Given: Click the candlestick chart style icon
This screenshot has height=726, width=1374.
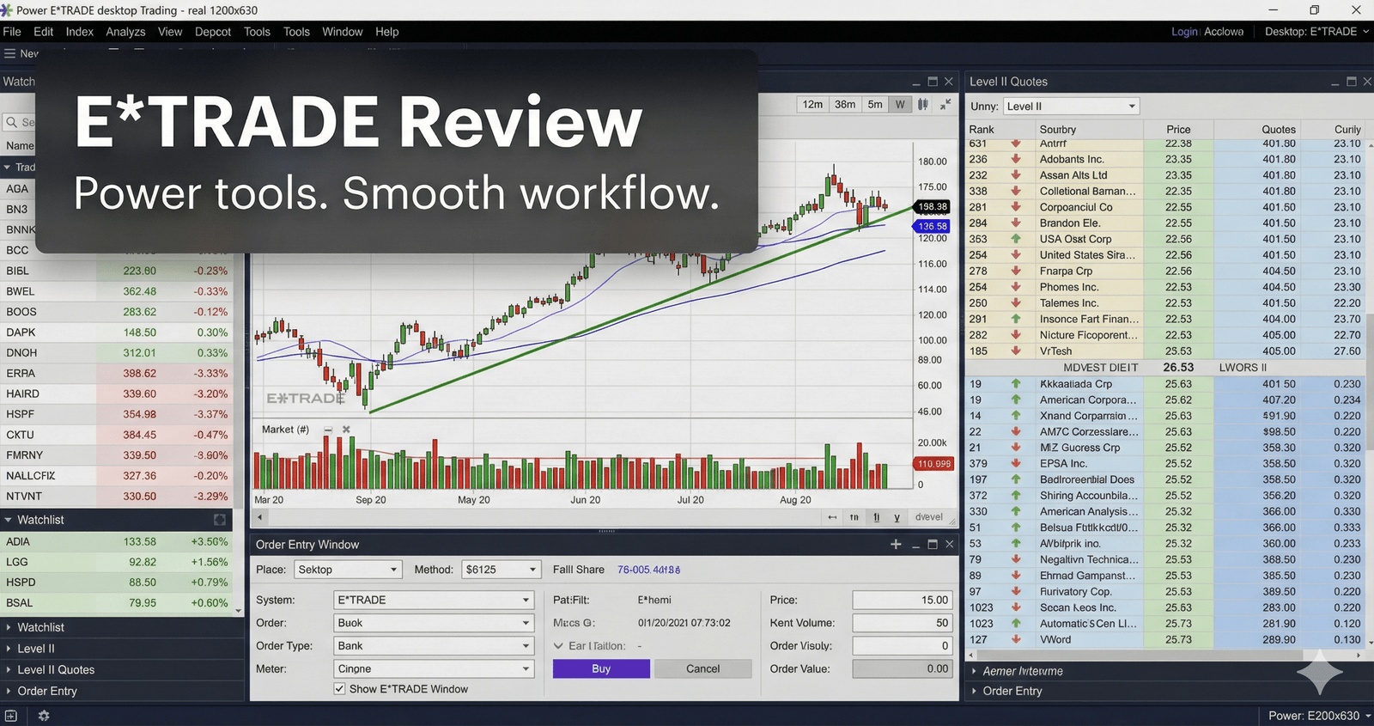Looking at the screenshot, I should coord(922,104).
